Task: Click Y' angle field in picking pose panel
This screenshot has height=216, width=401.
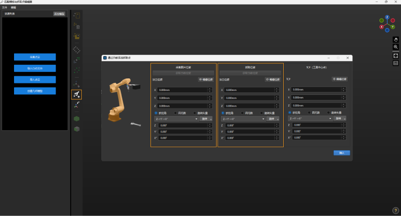Action: click(x=252, y=132)
